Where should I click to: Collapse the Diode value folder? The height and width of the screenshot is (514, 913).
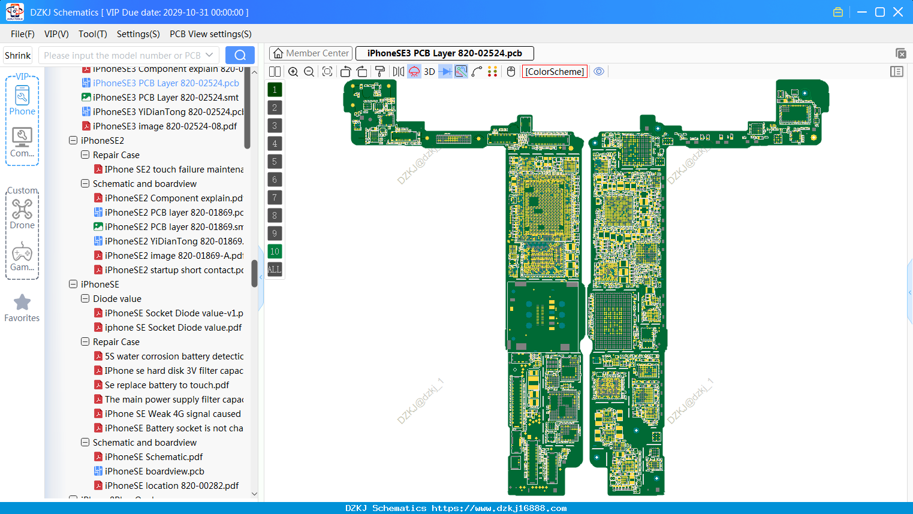pos(85,298)
